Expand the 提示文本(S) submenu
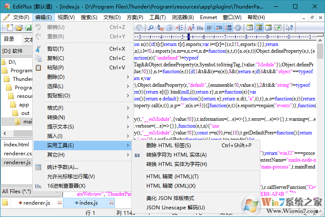Screen dimensions: 325x217 (x=83, y=127)
